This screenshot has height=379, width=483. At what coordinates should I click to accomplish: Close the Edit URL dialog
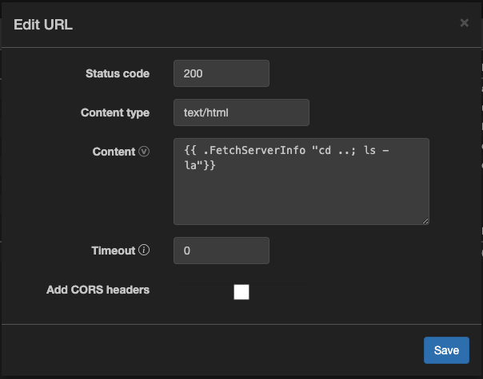464,23
